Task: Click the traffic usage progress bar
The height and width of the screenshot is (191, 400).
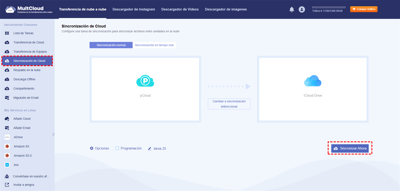Action: coord(329,7)
